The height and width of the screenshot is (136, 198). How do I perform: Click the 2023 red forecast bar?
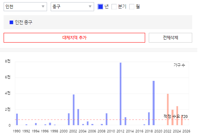173,118
